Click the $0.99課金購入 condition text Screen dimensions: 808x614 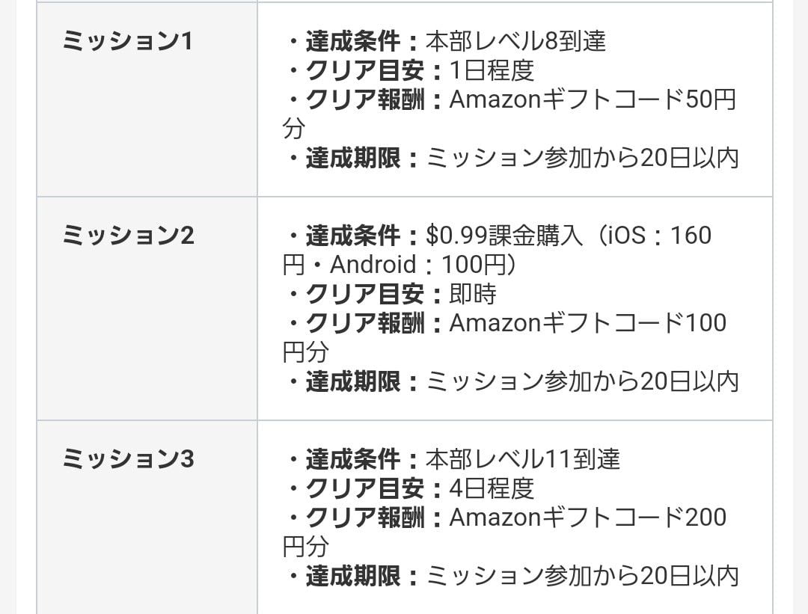click(504, 236)
